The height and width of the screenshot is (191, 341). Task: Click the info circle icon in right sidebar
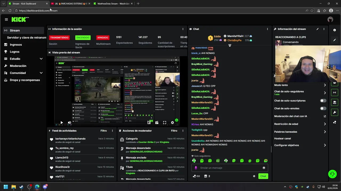(x=335, y=30)
